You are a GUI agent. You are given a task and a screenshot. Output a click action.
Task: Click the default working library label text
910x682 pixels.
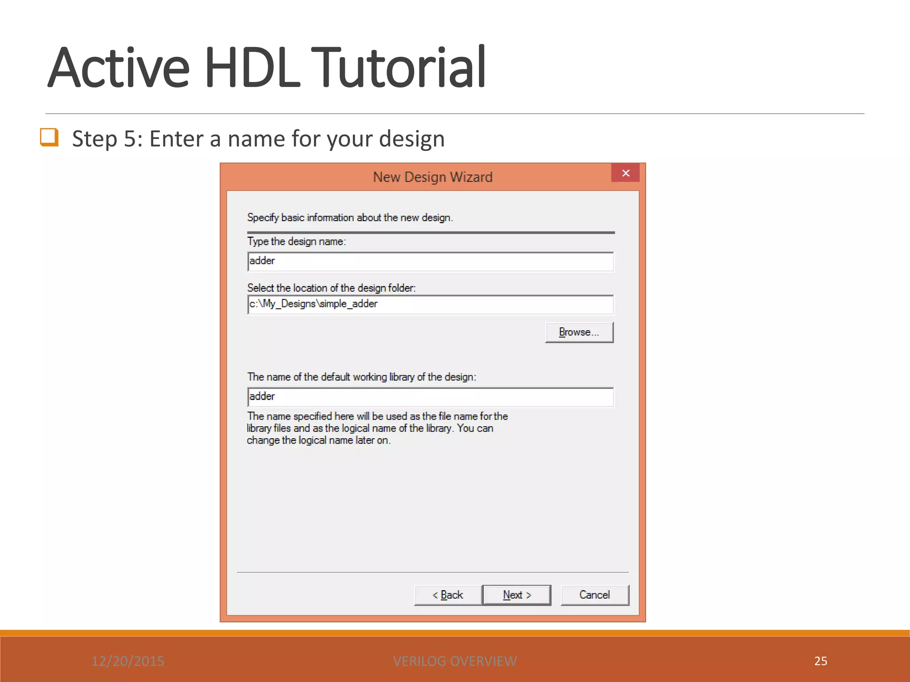[362, 377]
